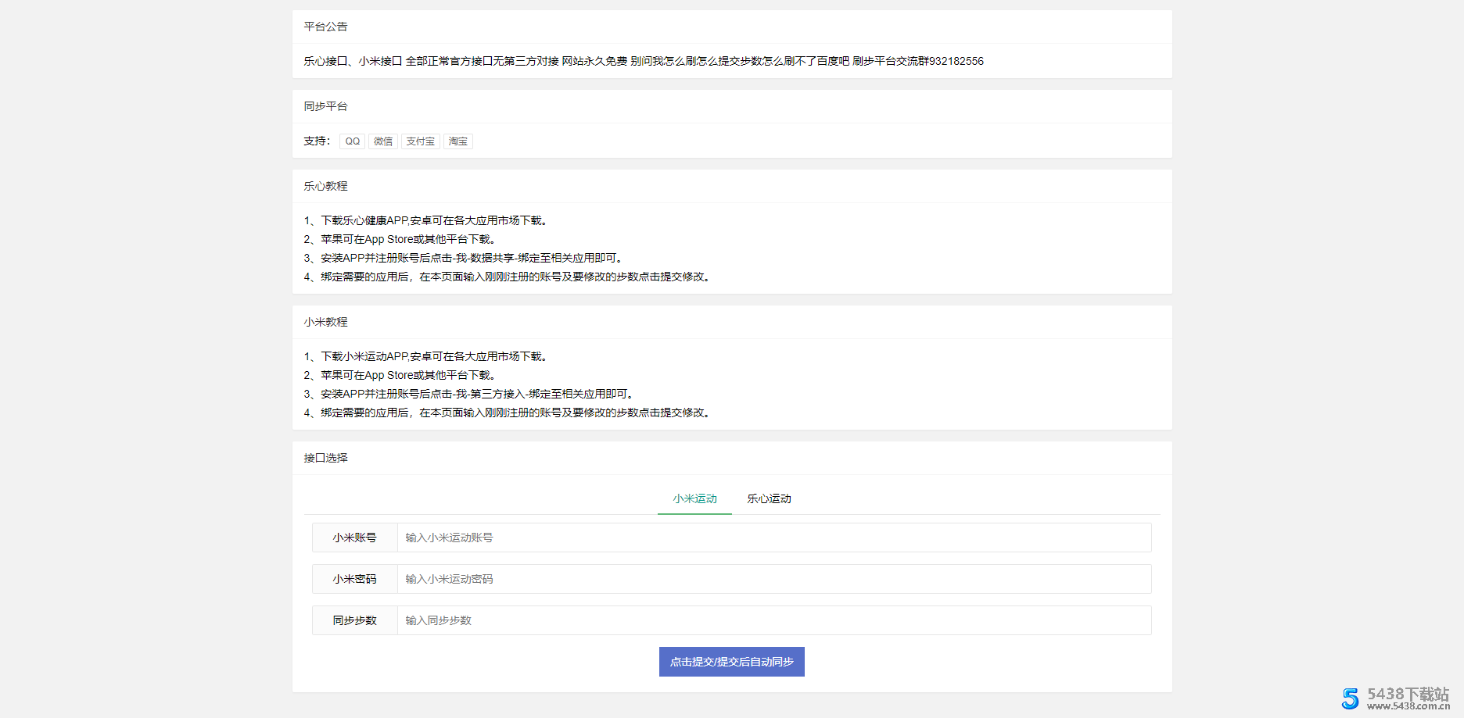The image size is (1464, 718).
Task: Click the blue "5" 5438下载站 logo icon
Action: [1349, 698]
